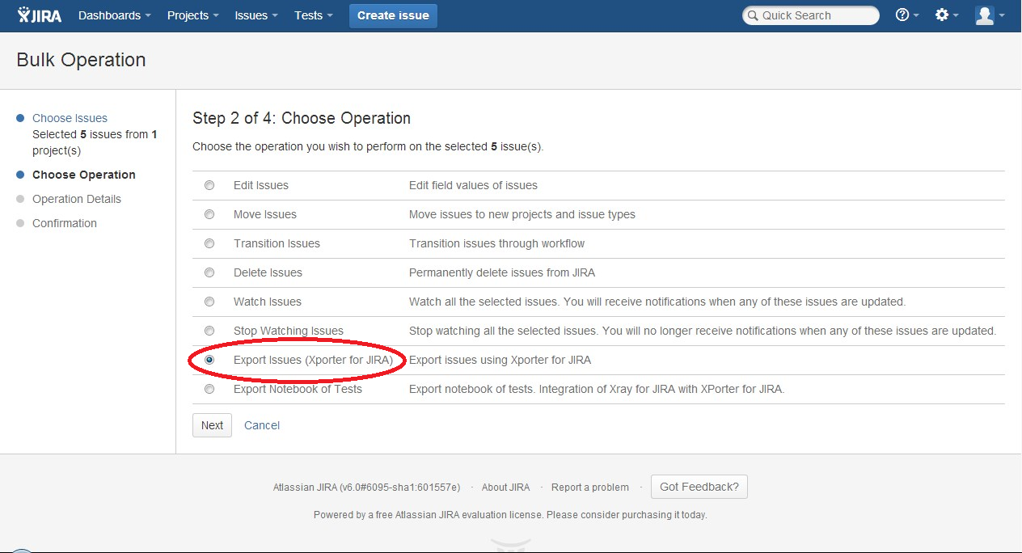Click the Choose Operation step label
The height and width of the screenshot is (553, 1022).
[84, 175]
